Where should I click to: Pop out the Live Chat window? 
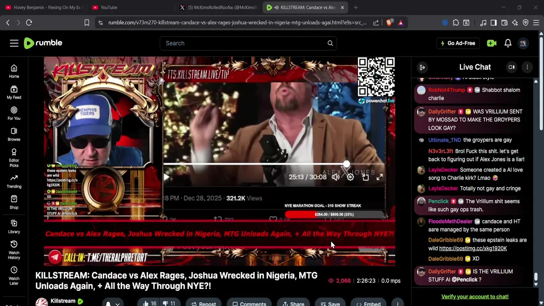point(512,67)
